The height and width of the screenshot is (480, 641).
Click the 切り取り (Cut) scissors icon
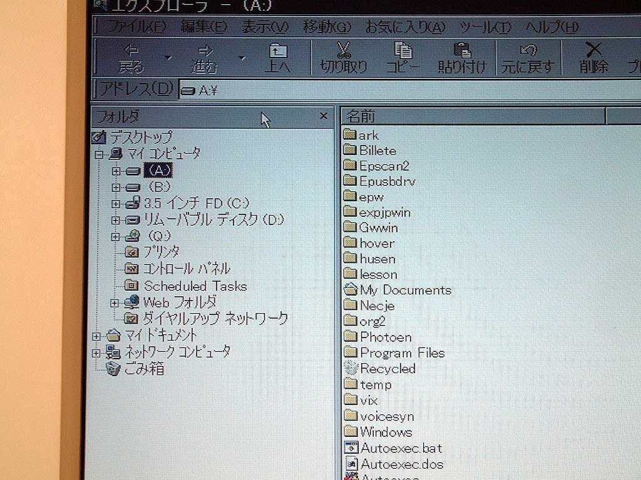344,50
